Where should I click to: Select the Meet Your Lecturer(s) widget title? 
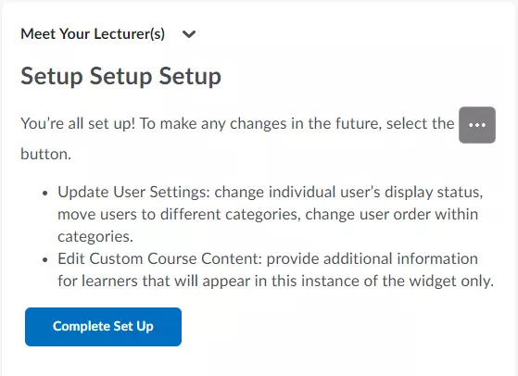click(x=93, y=34)
